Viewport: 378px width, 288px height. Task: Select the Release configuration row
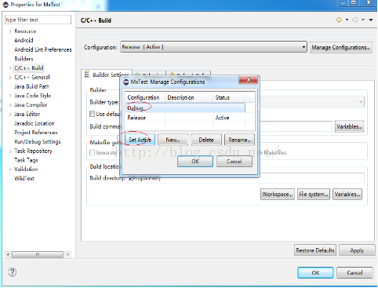[185, 118]
